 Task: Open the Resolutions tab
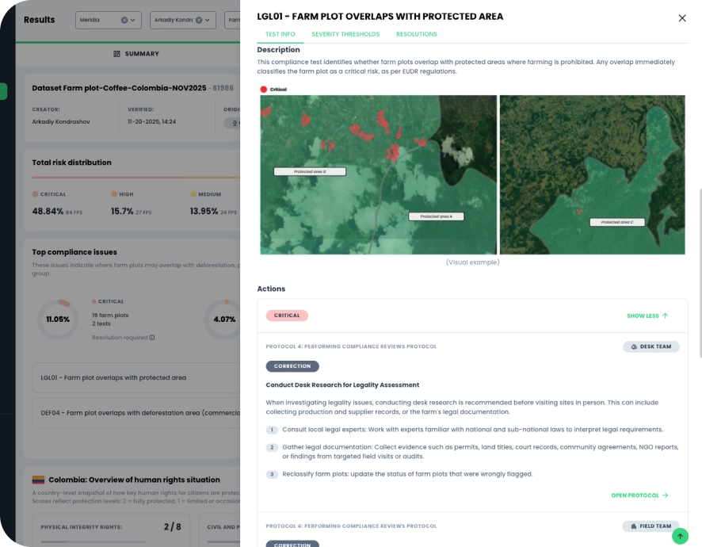416,34
